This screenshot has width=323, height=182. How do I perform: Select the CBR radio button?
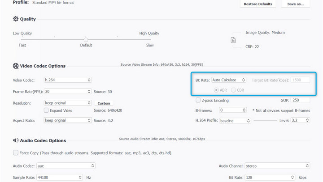[x=233, y=90]
